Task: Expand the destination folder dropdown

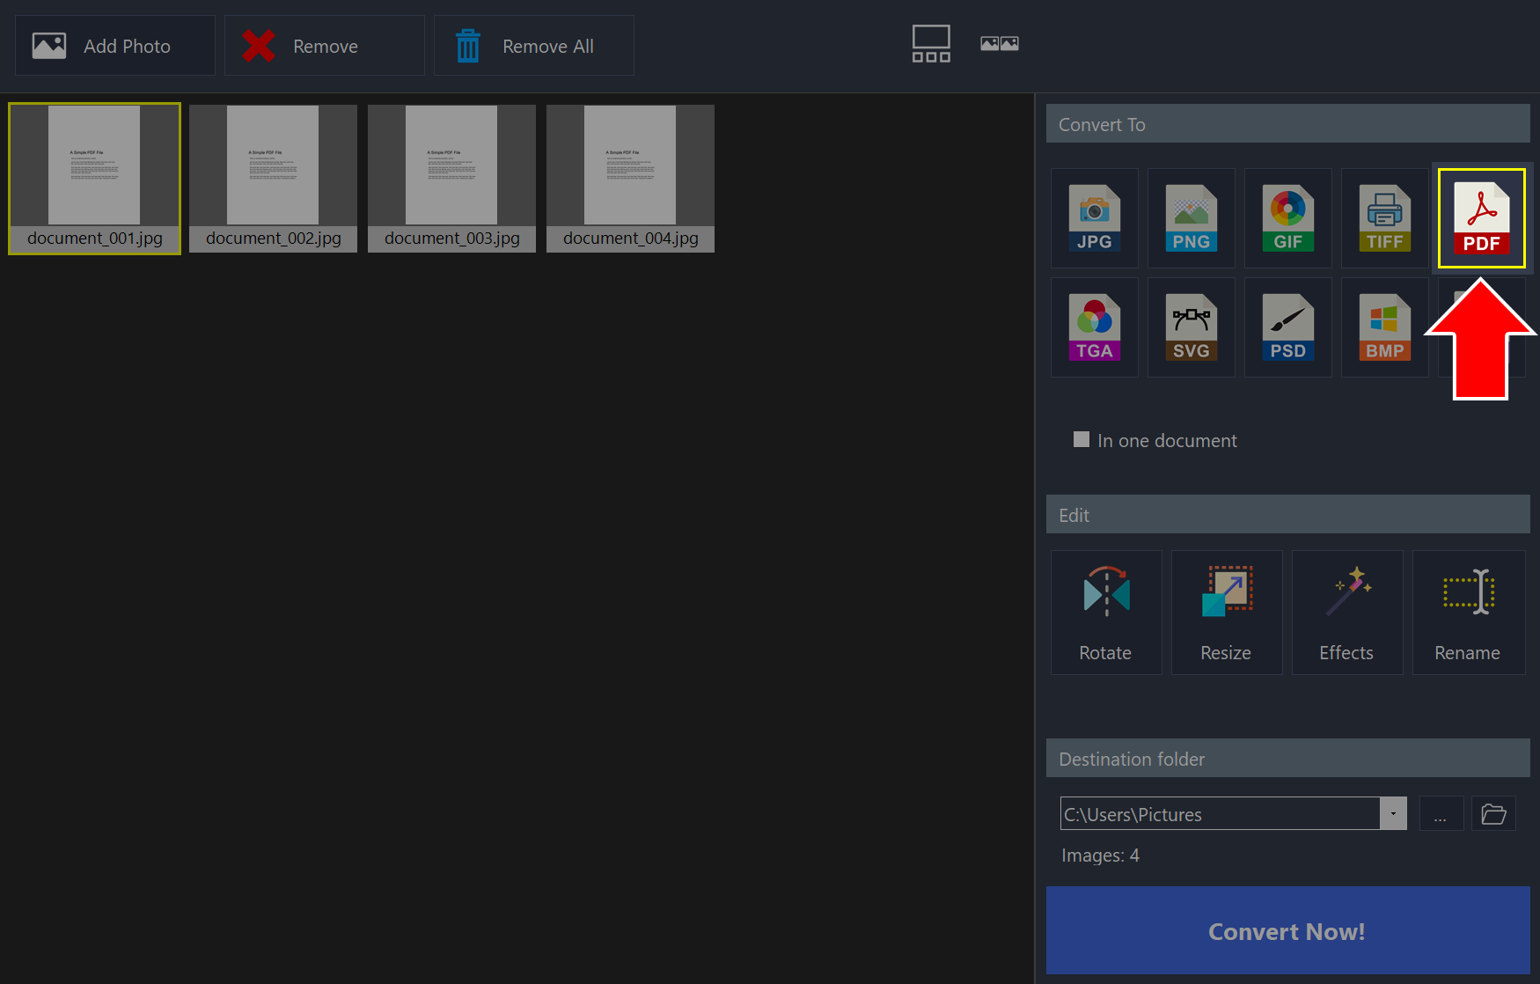Action: (1393, 813)
